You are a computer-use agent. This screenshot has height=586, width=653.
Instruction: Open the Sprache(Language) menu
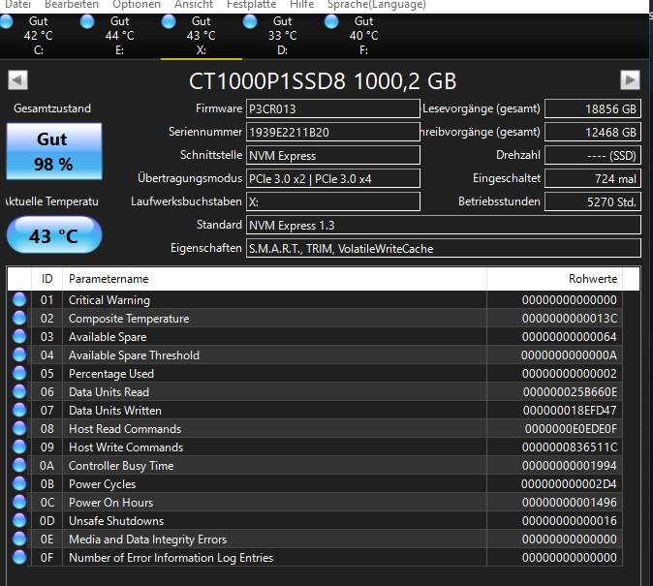tap(377, 5)
